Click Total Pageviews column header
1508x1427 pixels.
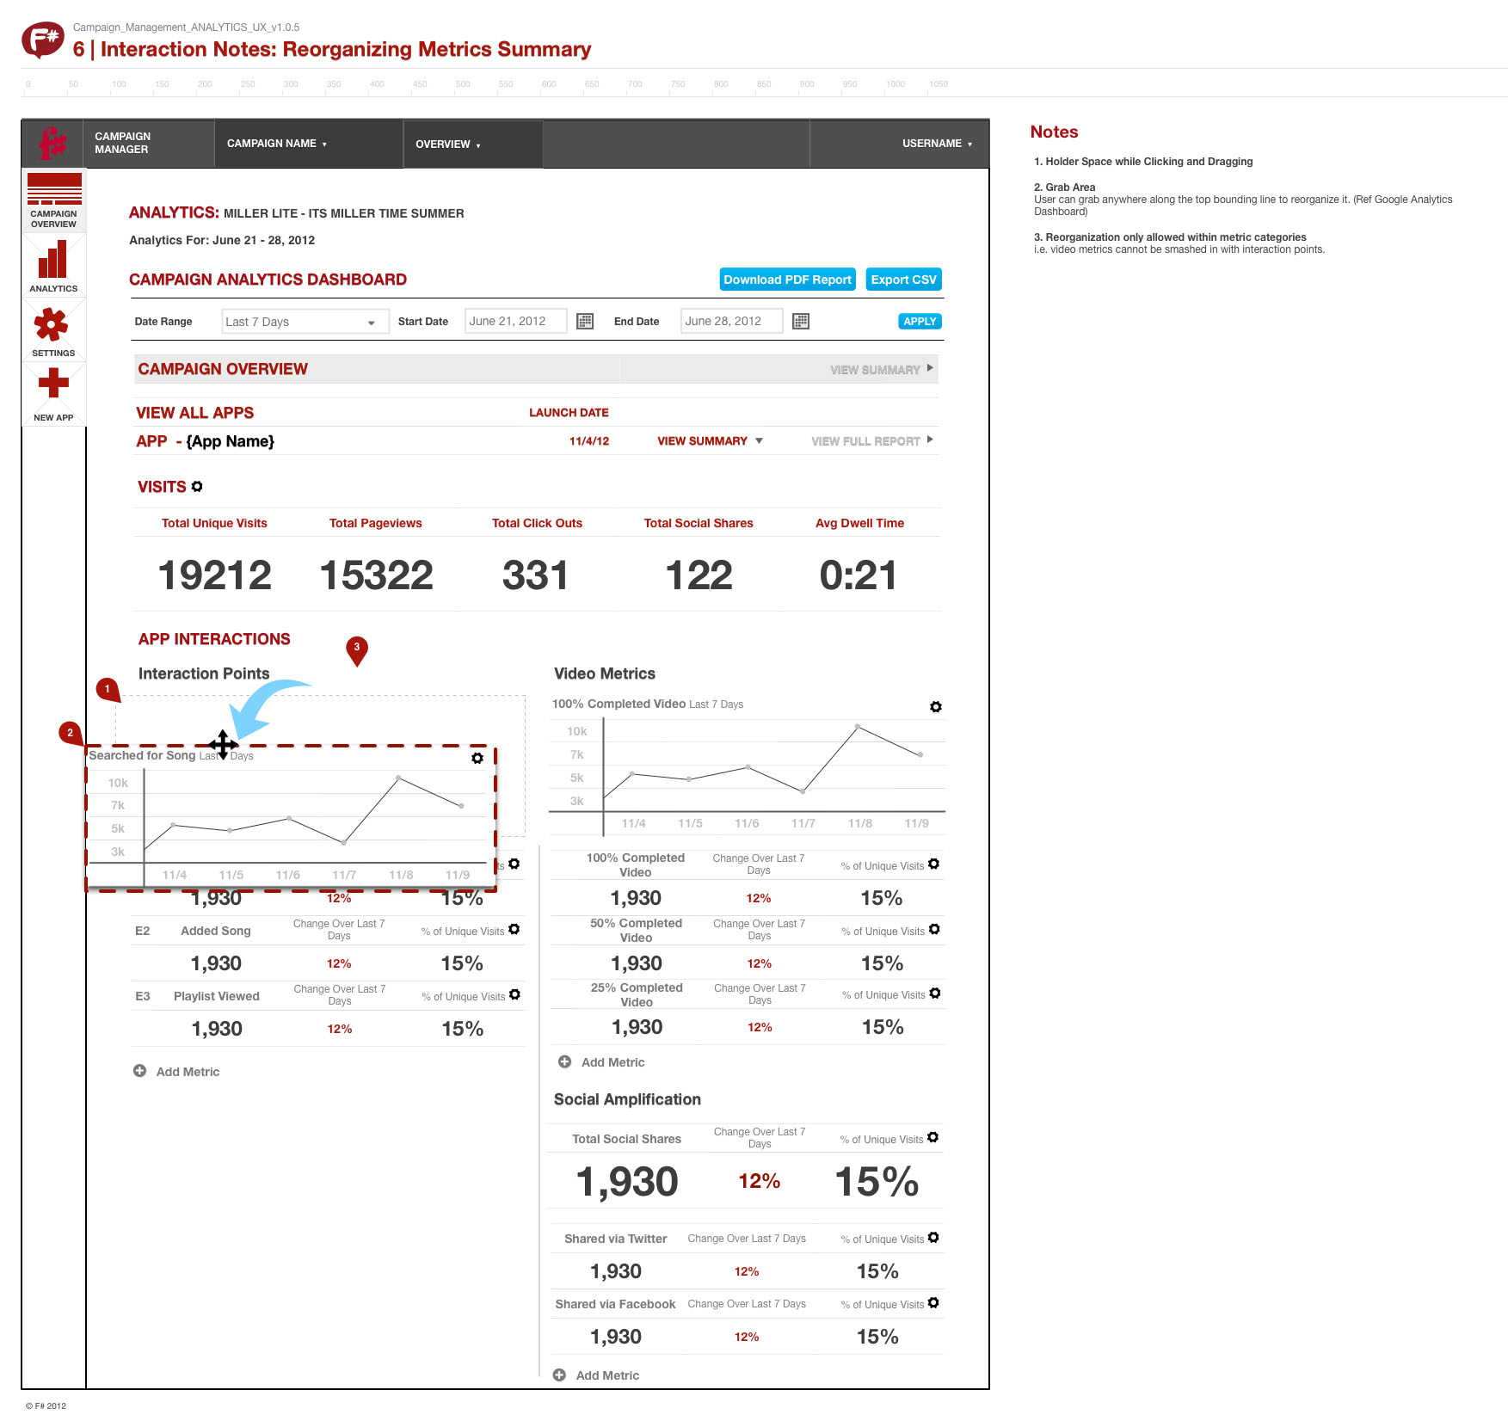point(376,523)
